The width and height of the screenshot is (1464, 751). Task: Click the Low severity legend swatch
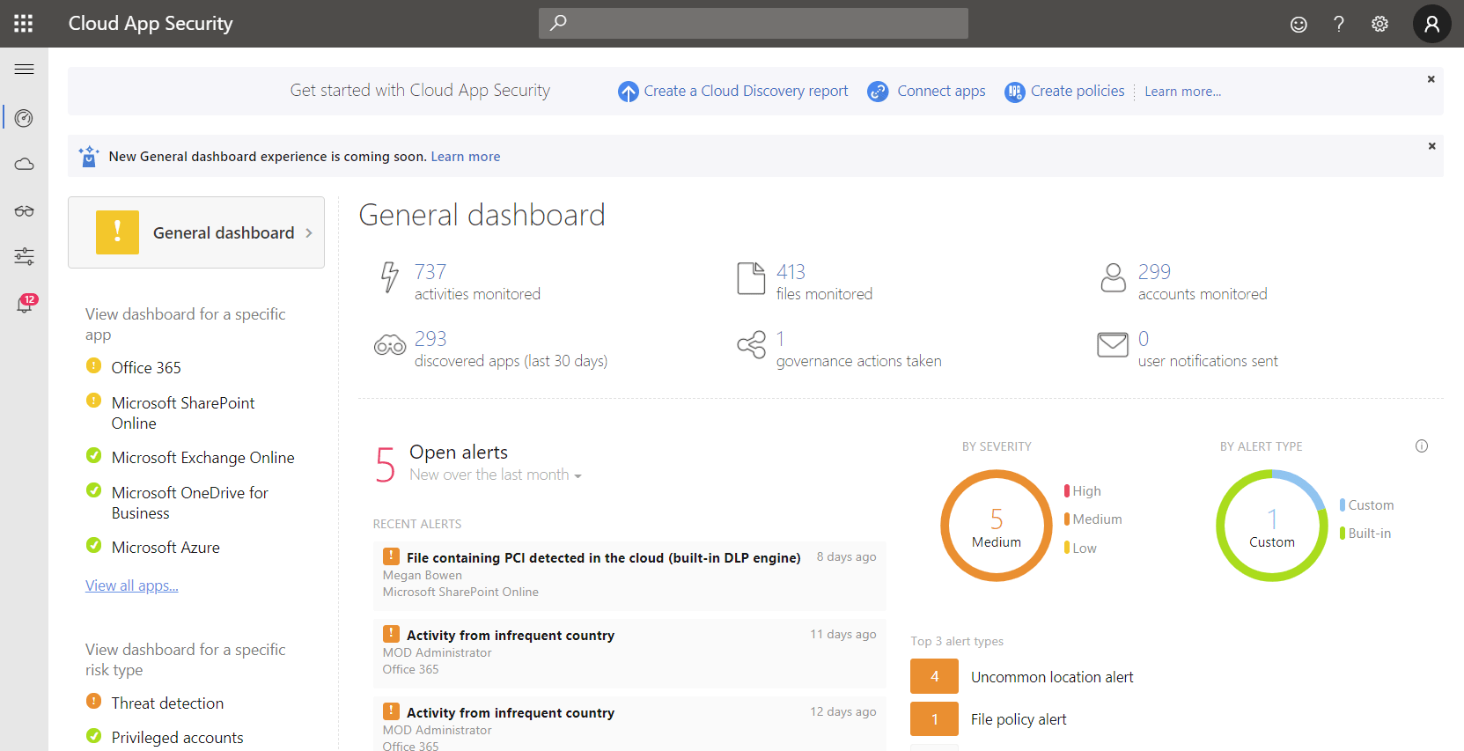point(1067,548)
